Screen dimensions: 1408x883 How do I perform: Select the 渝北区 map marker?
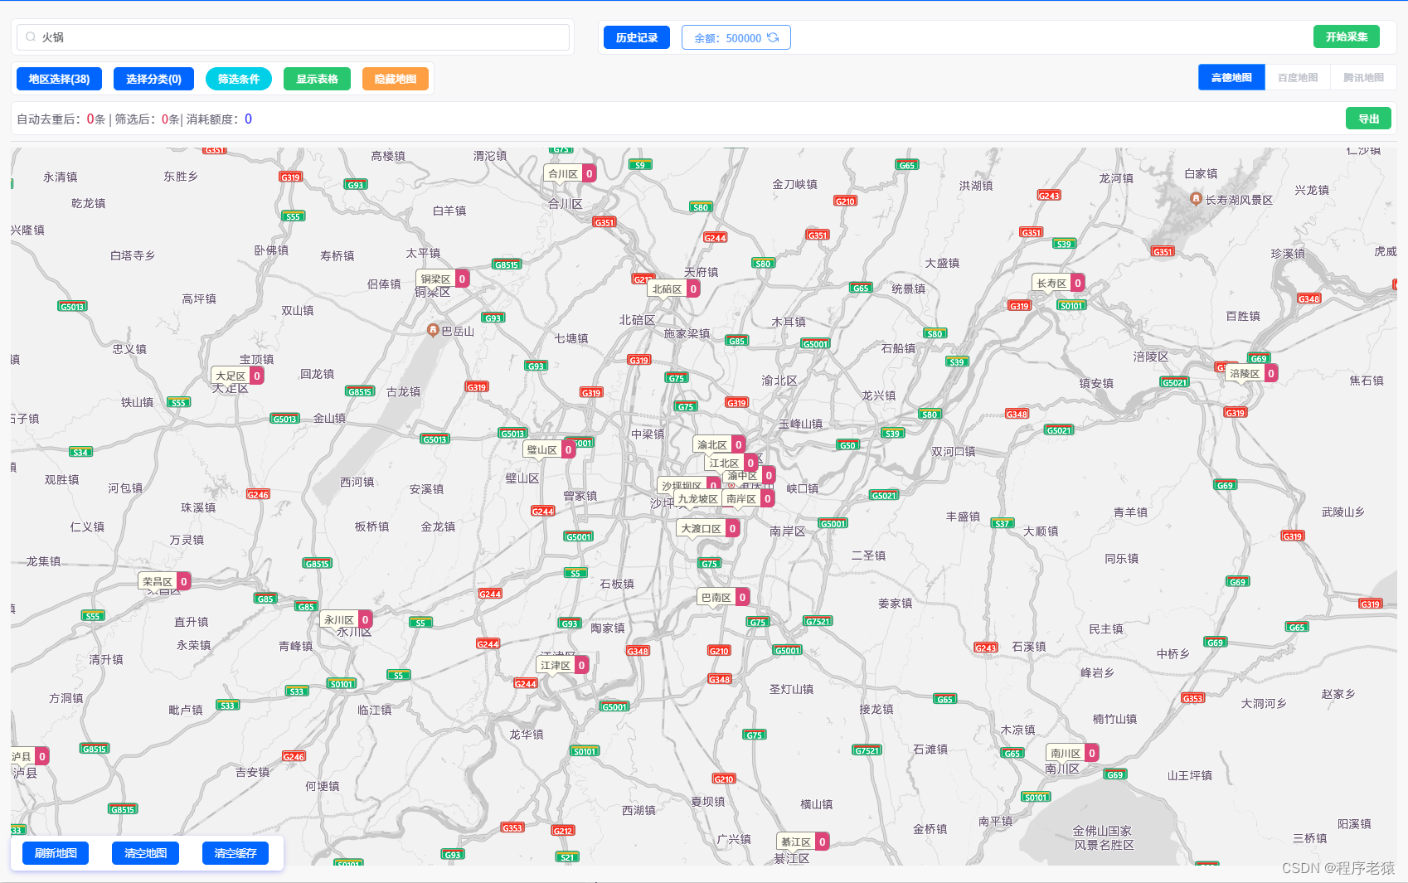pos(720,444)
